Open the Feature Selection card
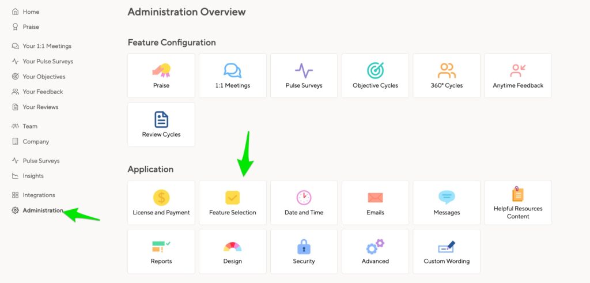Screen dimensions: 590x283 [233, 202]
